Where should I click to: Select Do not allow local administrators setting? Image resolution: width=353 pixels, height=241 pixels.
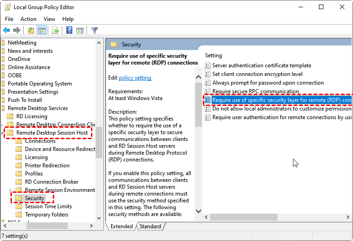pos(282,109)
